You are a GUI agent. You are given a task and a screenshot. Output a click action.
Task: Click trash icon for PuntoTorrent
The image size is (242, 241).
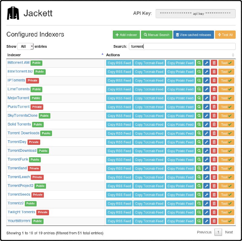214,107
